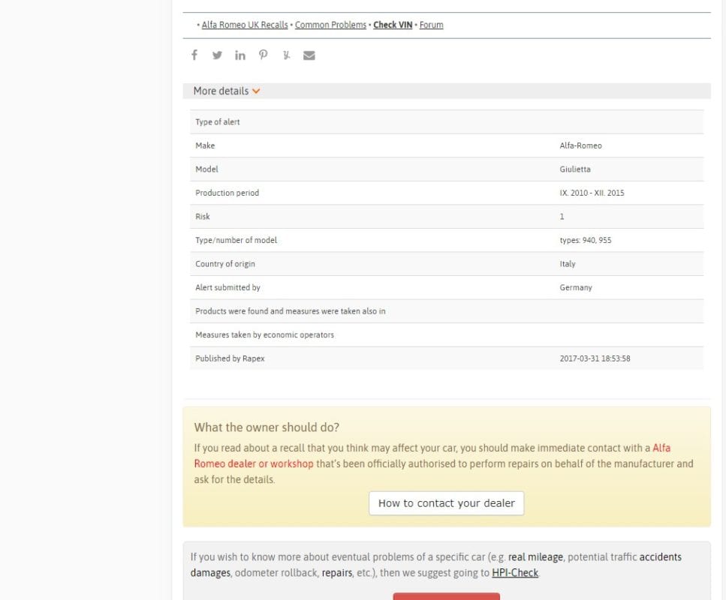Click the Giulietta model value
The width and height of the screenshot is (726, 600).
[575, 169]
